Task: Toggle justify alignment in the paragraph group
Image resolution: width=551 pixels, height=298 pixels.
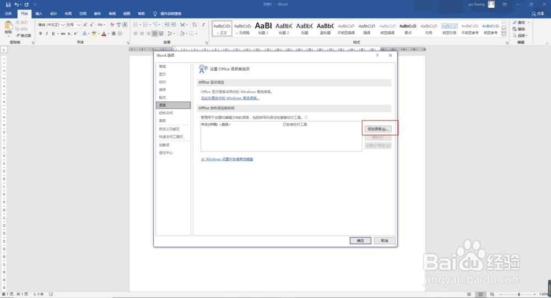Action: pos(155,34)
